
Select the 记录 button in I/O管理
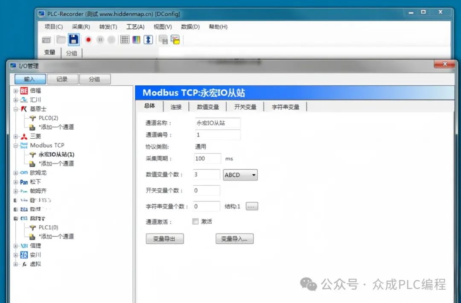click(62, 79)
